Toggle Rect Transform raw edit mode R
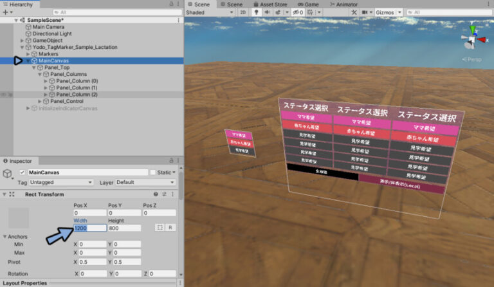 (x=170, y=227)
